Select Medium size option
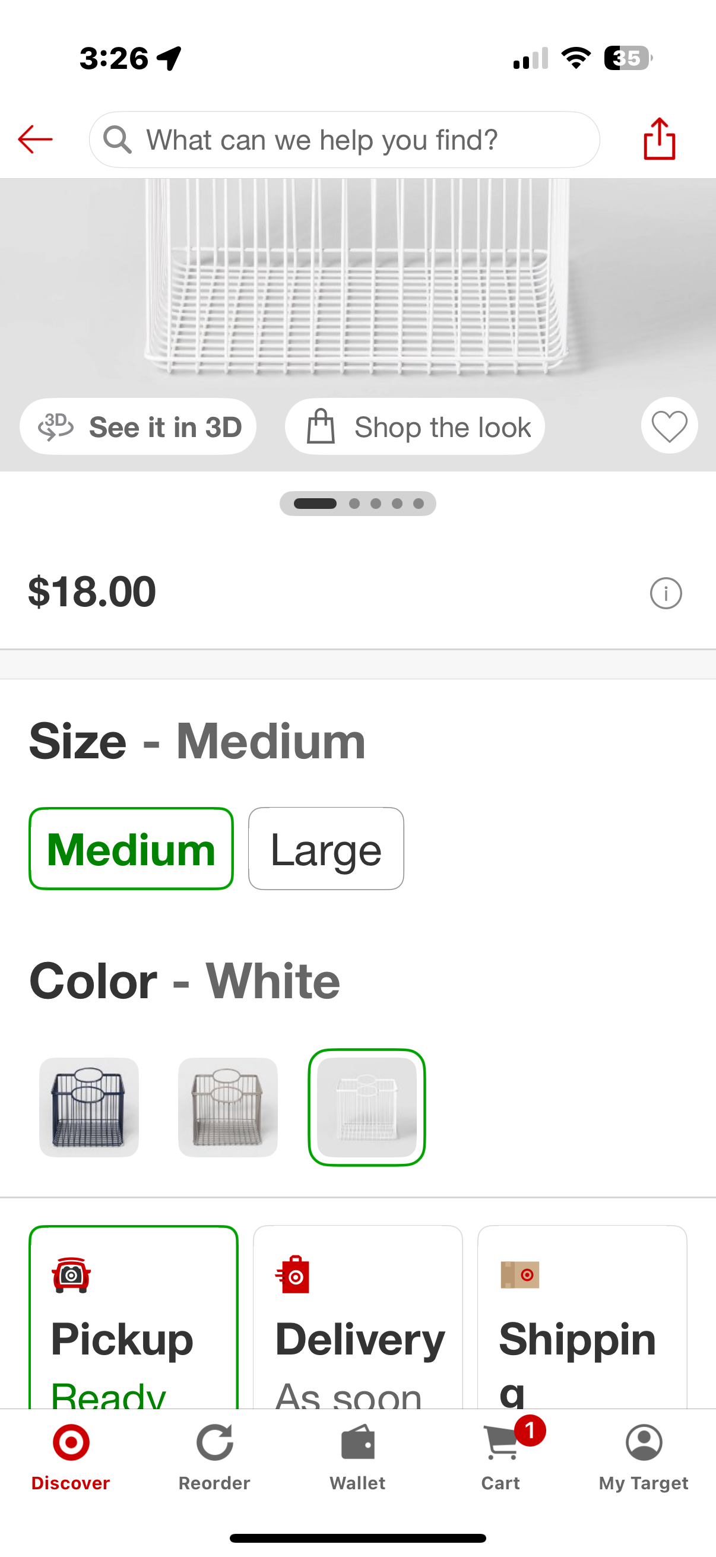Viewport: 716px width, 1557px height. [131, 848]
